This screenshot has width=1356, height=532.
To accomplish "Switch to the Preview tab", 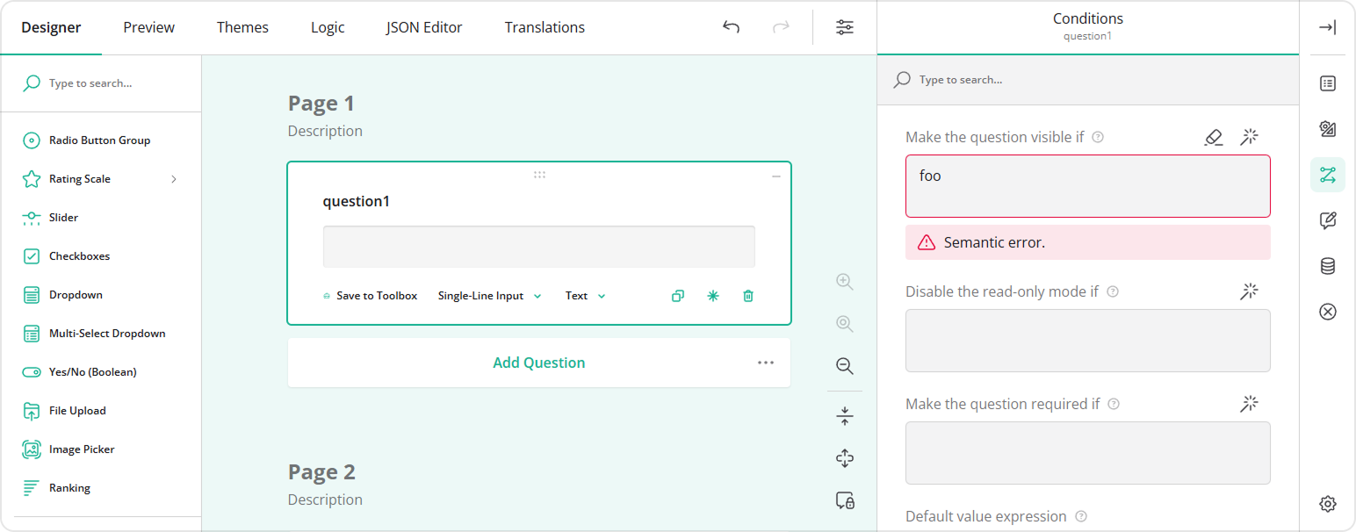I will pos(148,27).
